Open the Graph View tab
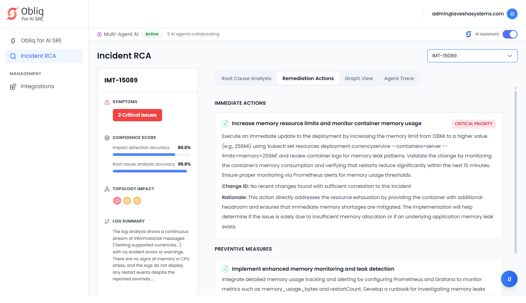The height and width of the screenshot is (303, 526). 359,79
